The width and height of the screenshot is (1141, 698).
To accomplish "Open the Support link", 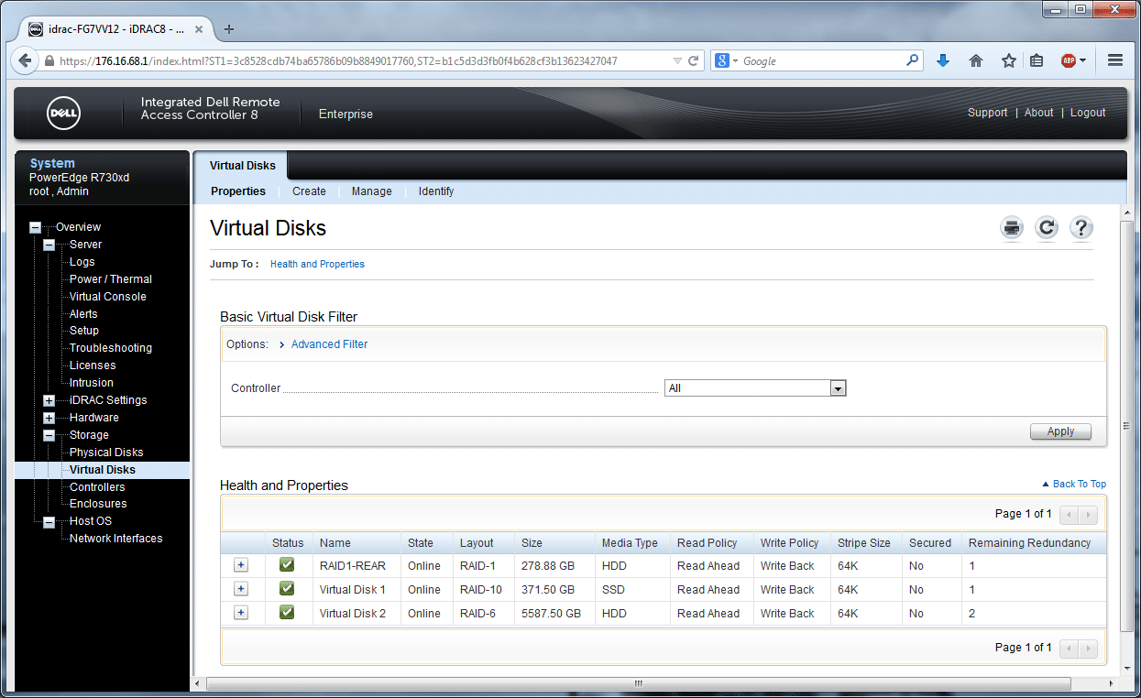I will click(x=987, y=113).
